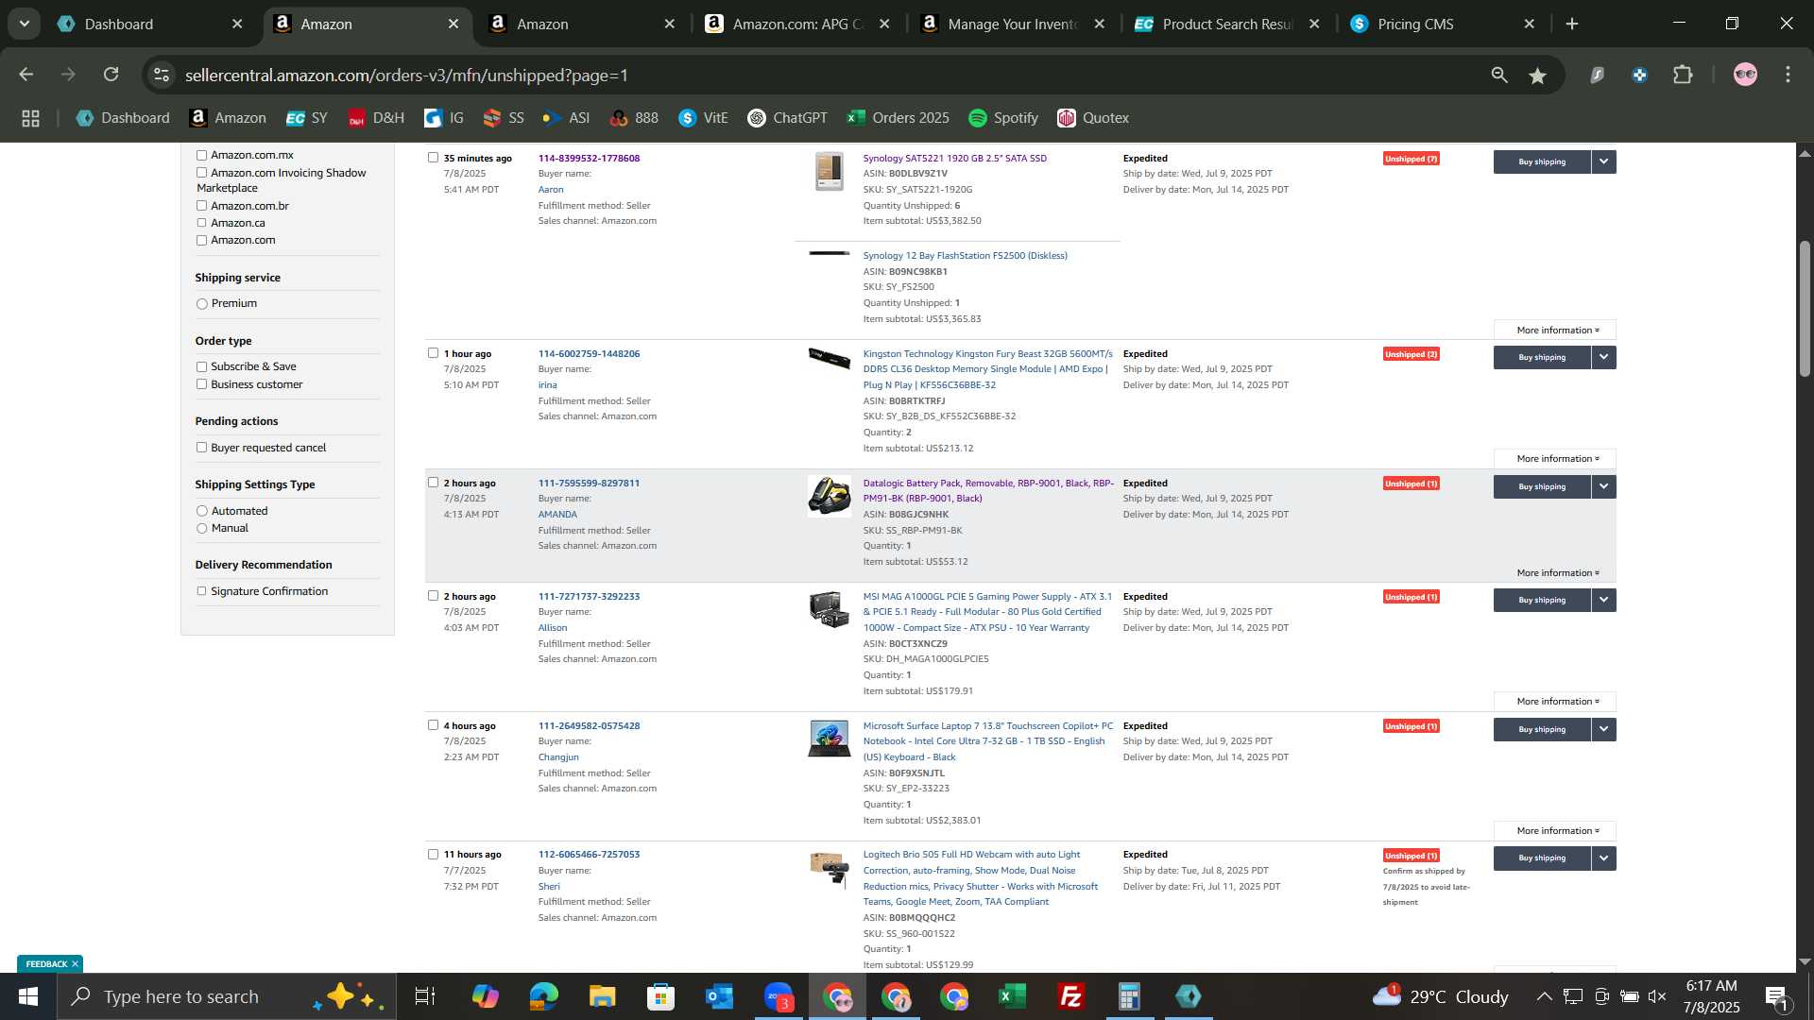The width and height of the screenshot is (1814, 1020).
Task: View site information icon in address bar
Action: click(162, 75)
